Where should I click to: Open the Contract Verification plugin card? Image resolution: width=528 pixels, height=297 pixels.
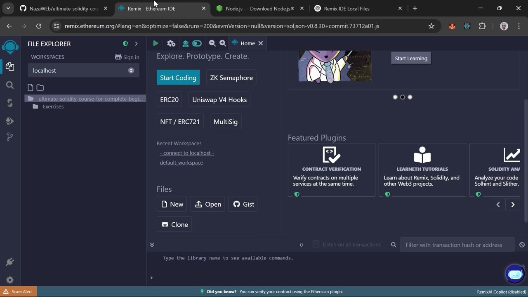pyautogui.click(x=332, y=170)
